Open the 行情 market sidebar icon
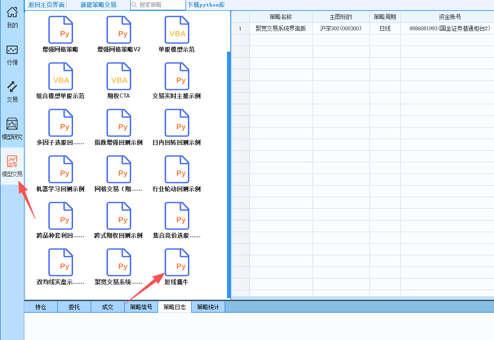 [12, 55]
